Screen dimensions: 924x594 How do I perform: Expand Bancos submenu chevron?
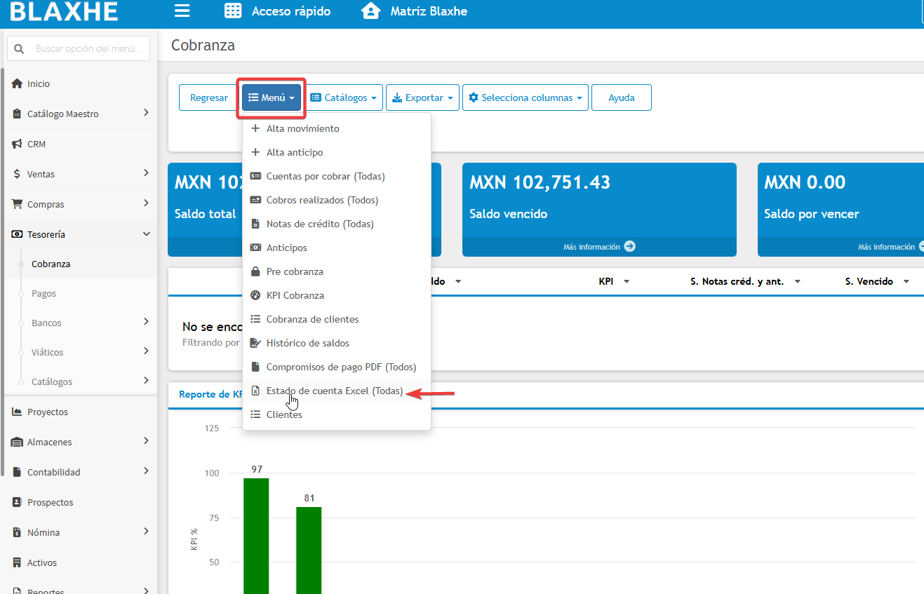coord(146,322)
